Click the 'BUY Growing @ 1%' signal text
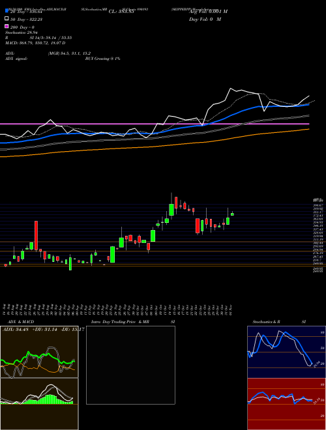 tap(102, 59)
